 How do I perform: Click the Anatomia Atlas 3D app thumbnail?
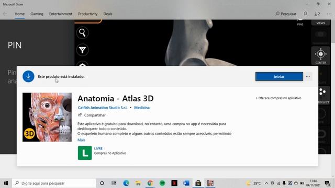point(47,117)
